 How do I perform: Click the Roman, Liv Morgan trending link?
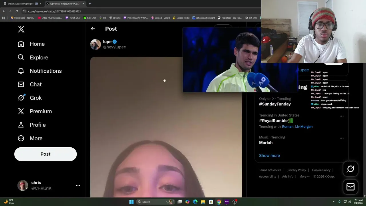click(297, 126)
